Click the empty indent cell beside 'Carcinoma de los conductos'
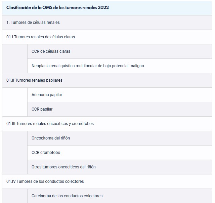This screenshot has width=215, height=203. click(15, 196)
